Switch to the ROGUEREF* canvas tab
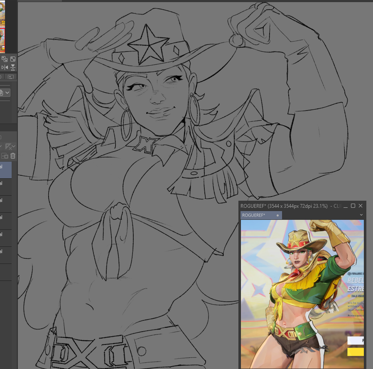The image size is (373, 369). click(261, 215)
